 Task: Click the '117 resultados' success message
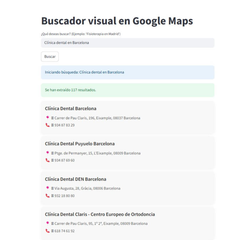tap(127, 90)
